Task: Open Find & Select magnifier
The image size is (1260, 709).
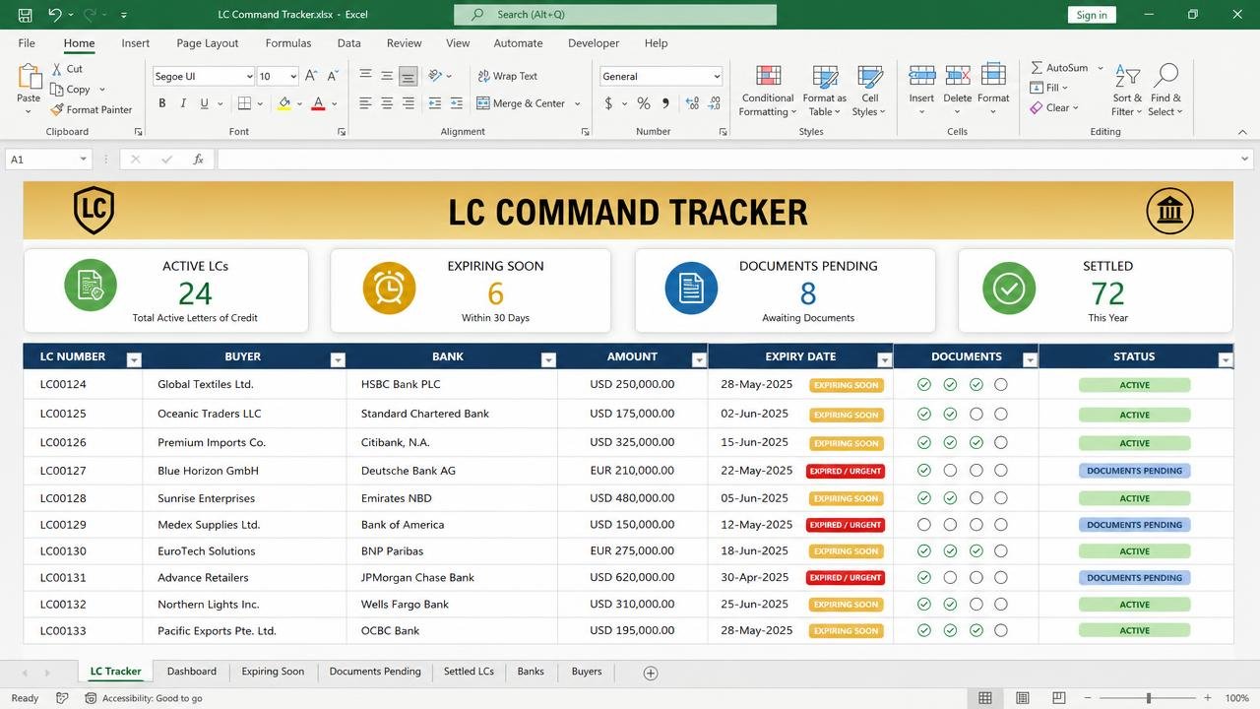Action: click(x=1166, y=91)
